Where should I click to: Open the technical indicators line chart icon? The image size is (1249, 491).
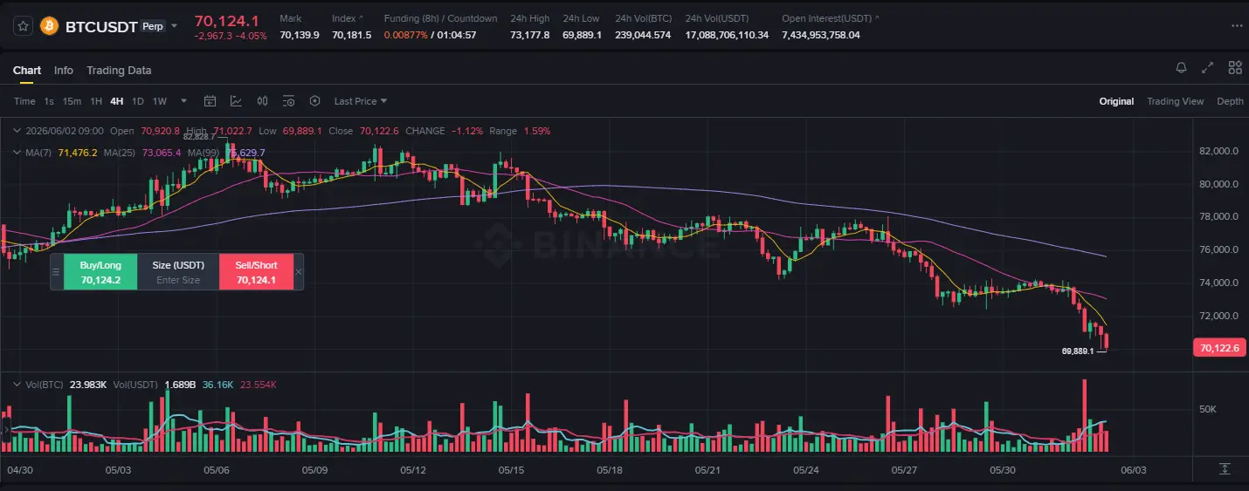(236, 101)
